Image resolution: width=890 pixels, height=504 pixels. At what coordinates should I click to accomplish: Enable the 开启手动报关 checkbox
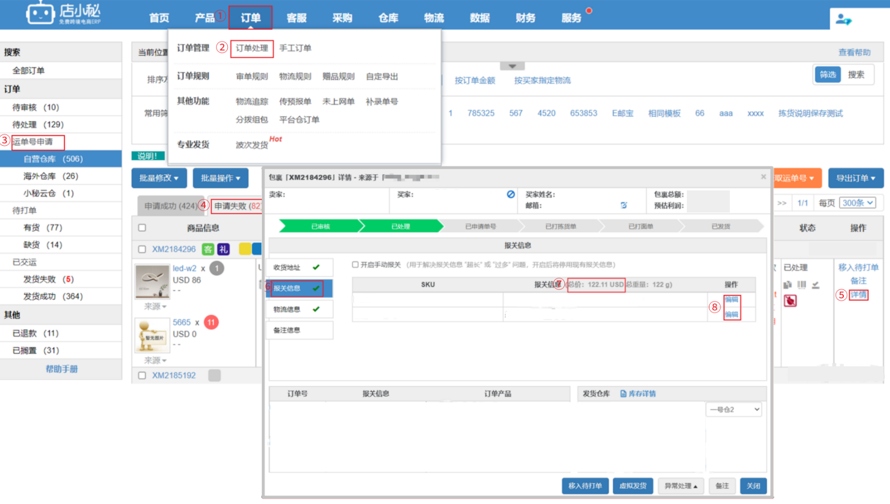(x=355, y=265)
